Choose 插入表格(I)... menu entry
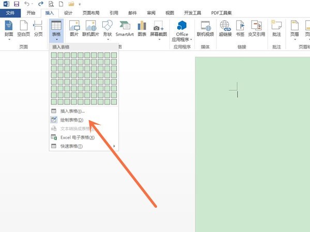 pyautogui.click(x=84, y=111)
